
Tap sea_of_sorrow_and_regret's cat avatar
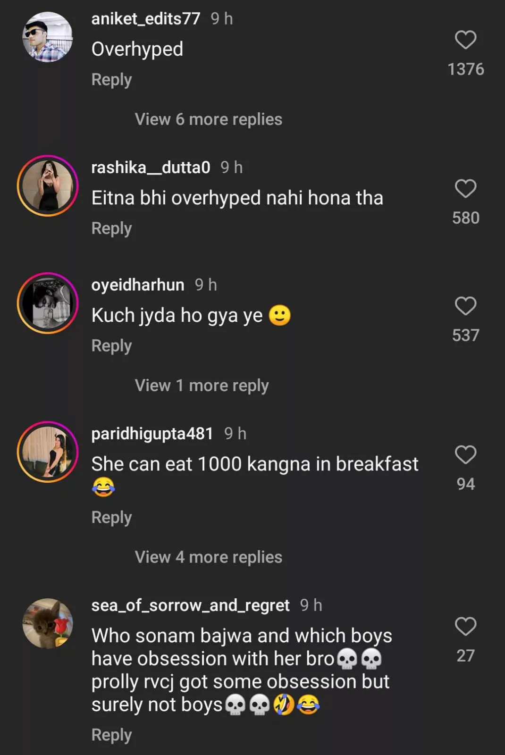pyautogui.click(x=48, y=623)
